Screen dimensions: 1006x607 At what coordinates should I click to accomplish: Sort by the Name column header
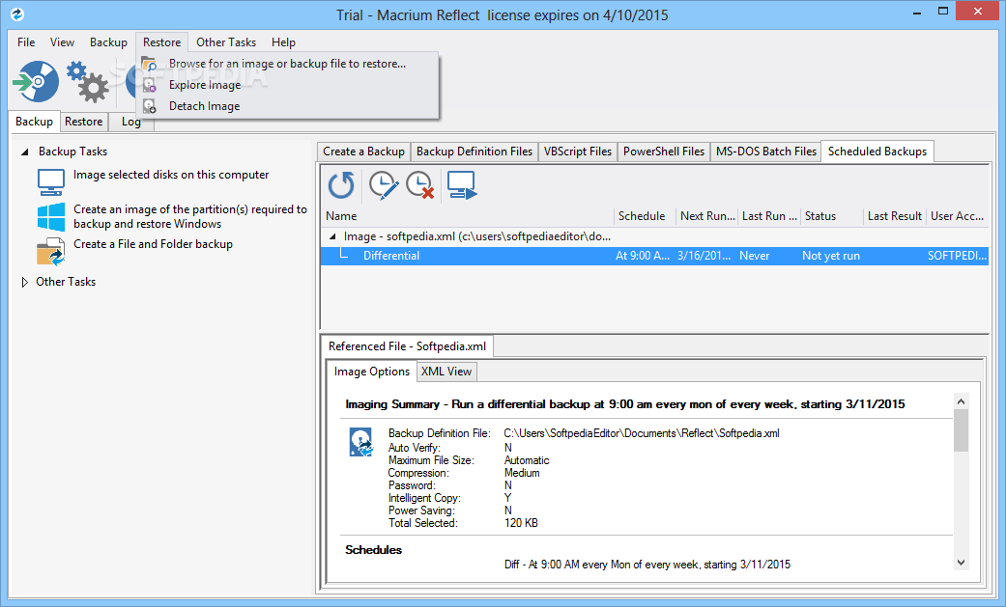[x=469, y=216]
